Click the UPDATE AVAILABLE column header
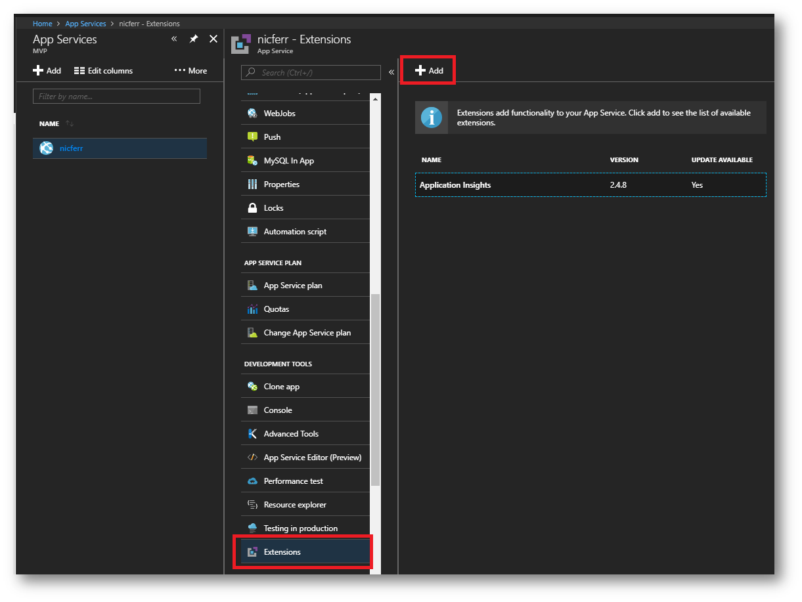The image size is (802, 602). [x=722, y=160]
